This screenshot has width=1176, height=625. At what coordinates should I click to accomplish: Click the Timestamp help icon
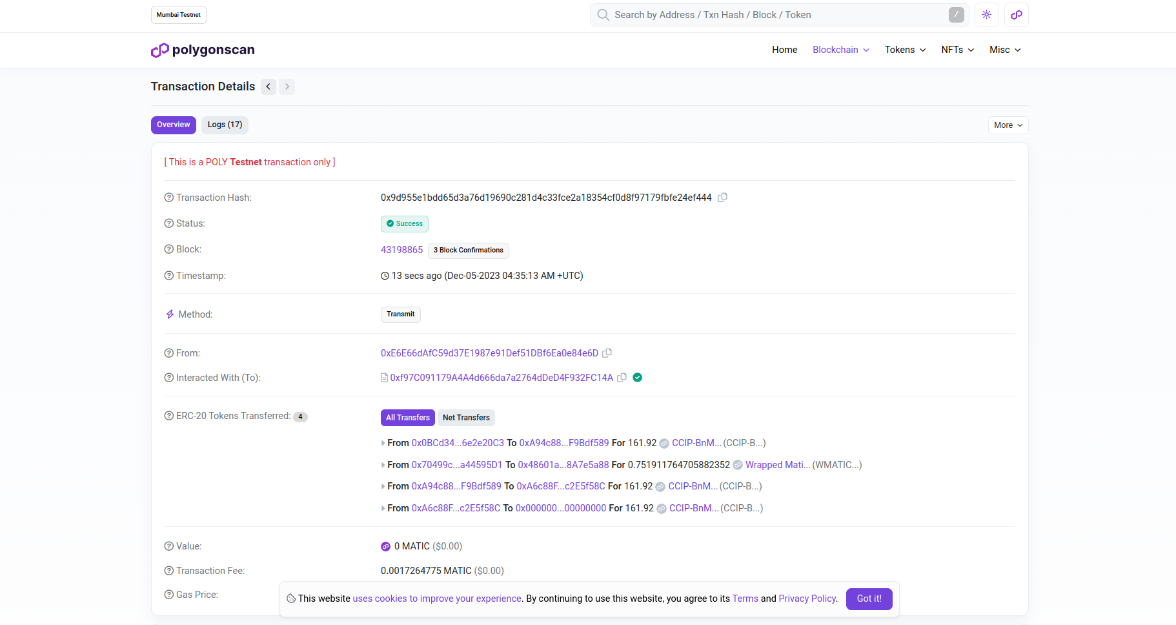click(x=169, y=276)
